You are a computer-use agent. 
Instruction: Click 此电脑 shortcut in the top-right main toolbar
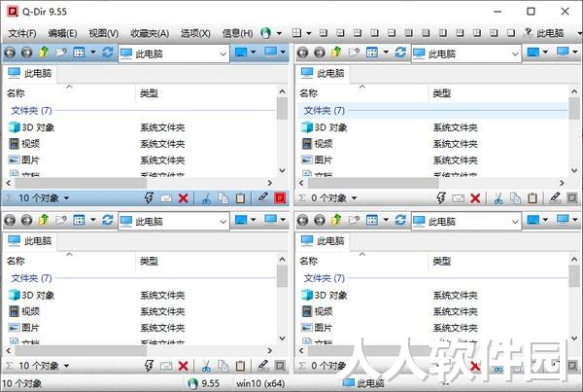pyautogui.click(x=544, y=33)
